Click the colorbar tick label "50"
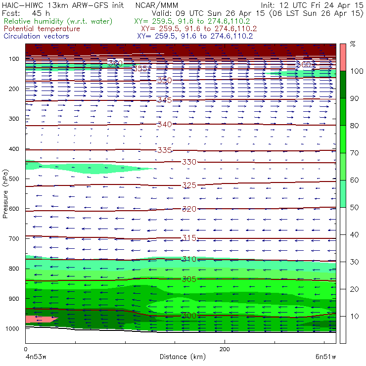 coord(354,208)
